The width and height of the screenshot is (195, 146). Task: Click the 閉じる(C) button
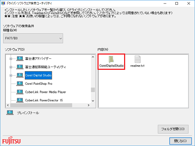pos(180,141)
